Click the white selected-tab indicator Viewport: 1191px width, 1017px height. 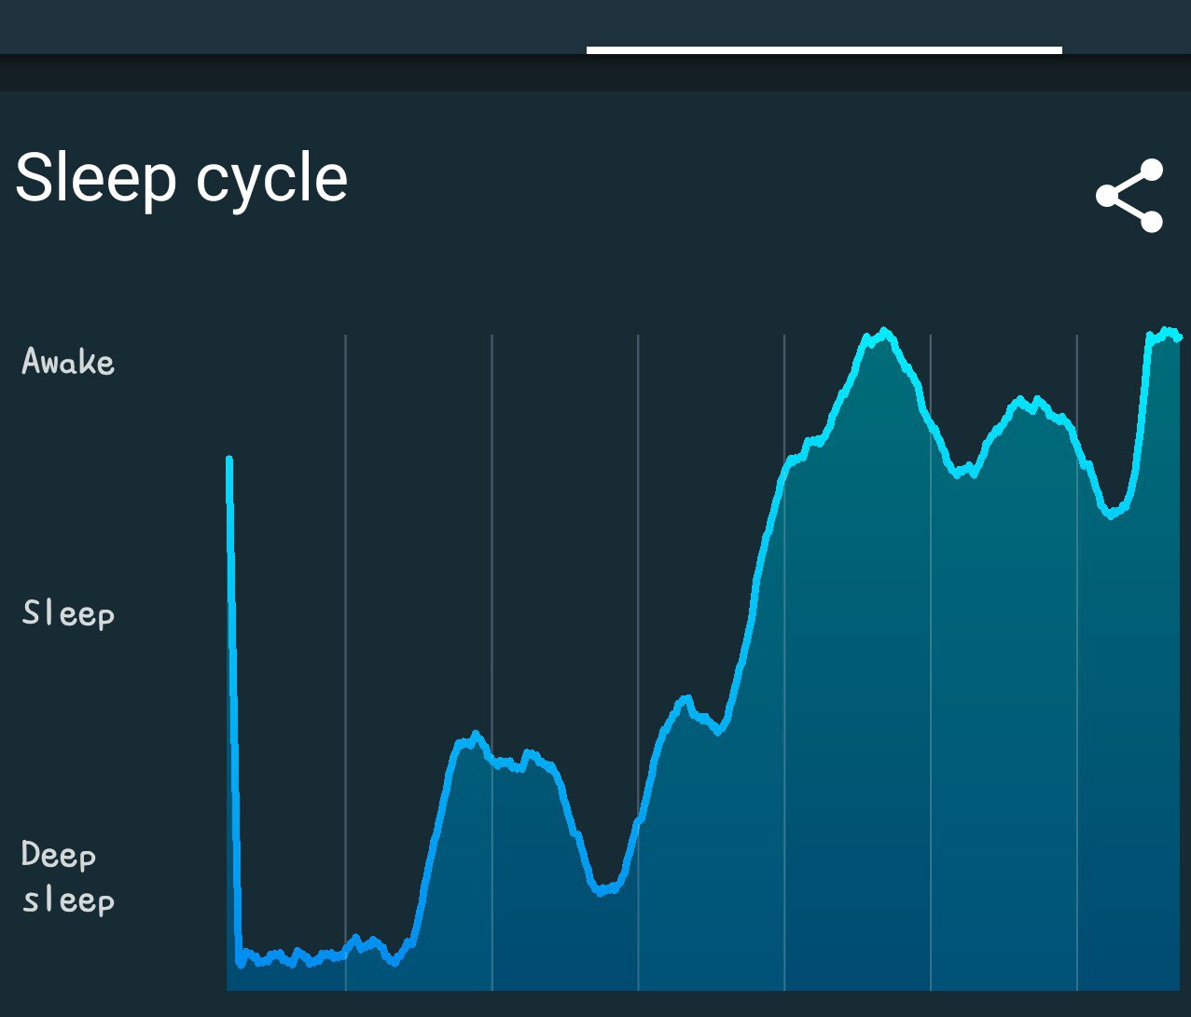coord(824,50)
